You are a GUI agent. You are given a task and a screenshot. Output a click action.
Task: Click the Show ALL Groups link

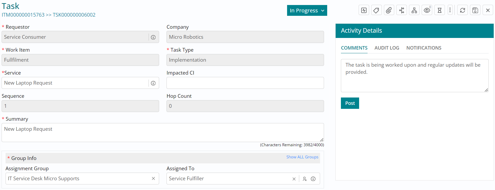tap(302, 157)
